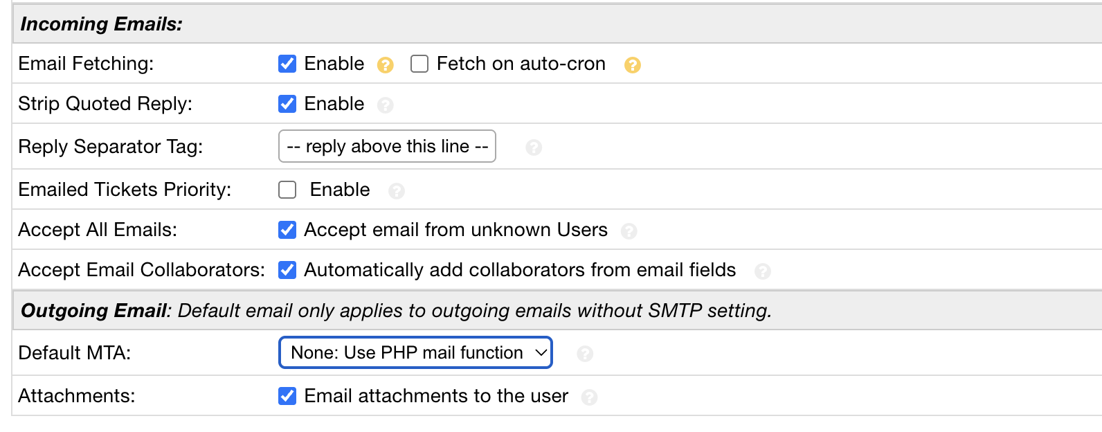The width and height of the screenshot is (1102, 432).
Task: Open the Default MTA dropdown
Action: [415, 353]
